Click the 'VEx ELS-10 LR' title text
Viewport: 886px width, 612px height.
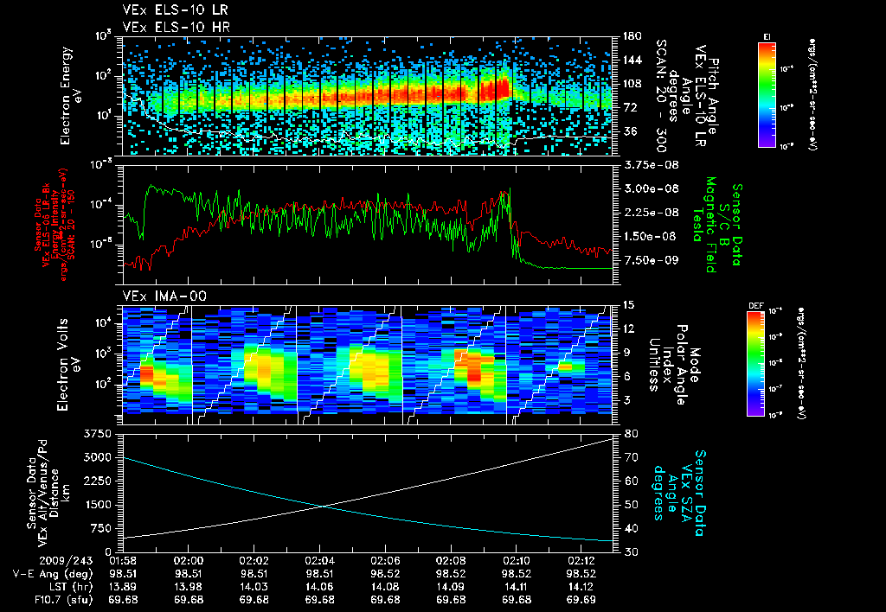point(176,10)
